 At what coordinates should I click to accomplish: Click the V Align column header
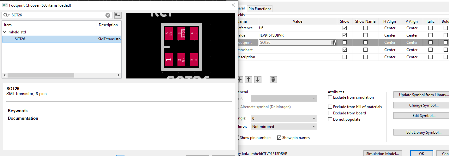click(x=412, y=21)
